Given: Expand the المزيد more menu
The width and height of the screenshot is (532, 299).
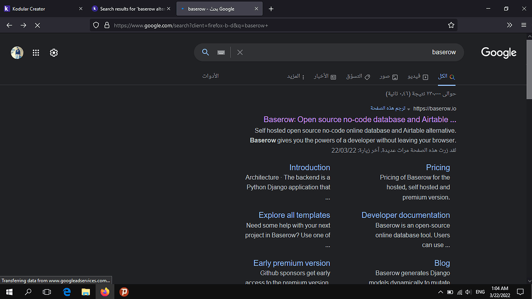Looking at the screenshot, I should point(296,76).
